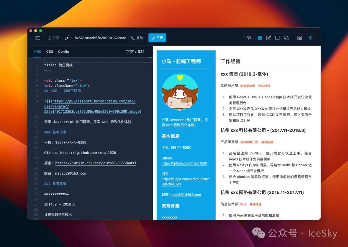Click editor line '邮箱: maqi520@163.com'
This screenshot has height=247, width=348.
pos(65,173)
